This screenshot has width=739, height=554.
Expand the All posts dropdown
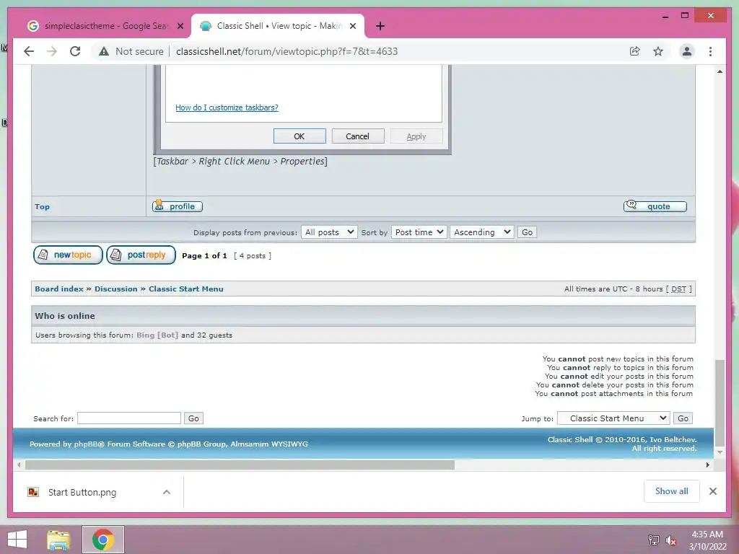click(329, 232)
